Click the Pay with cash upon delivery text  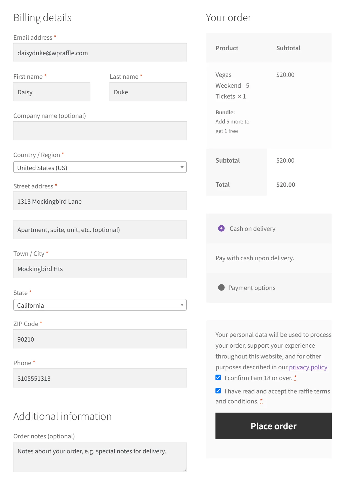coord(255,258)
